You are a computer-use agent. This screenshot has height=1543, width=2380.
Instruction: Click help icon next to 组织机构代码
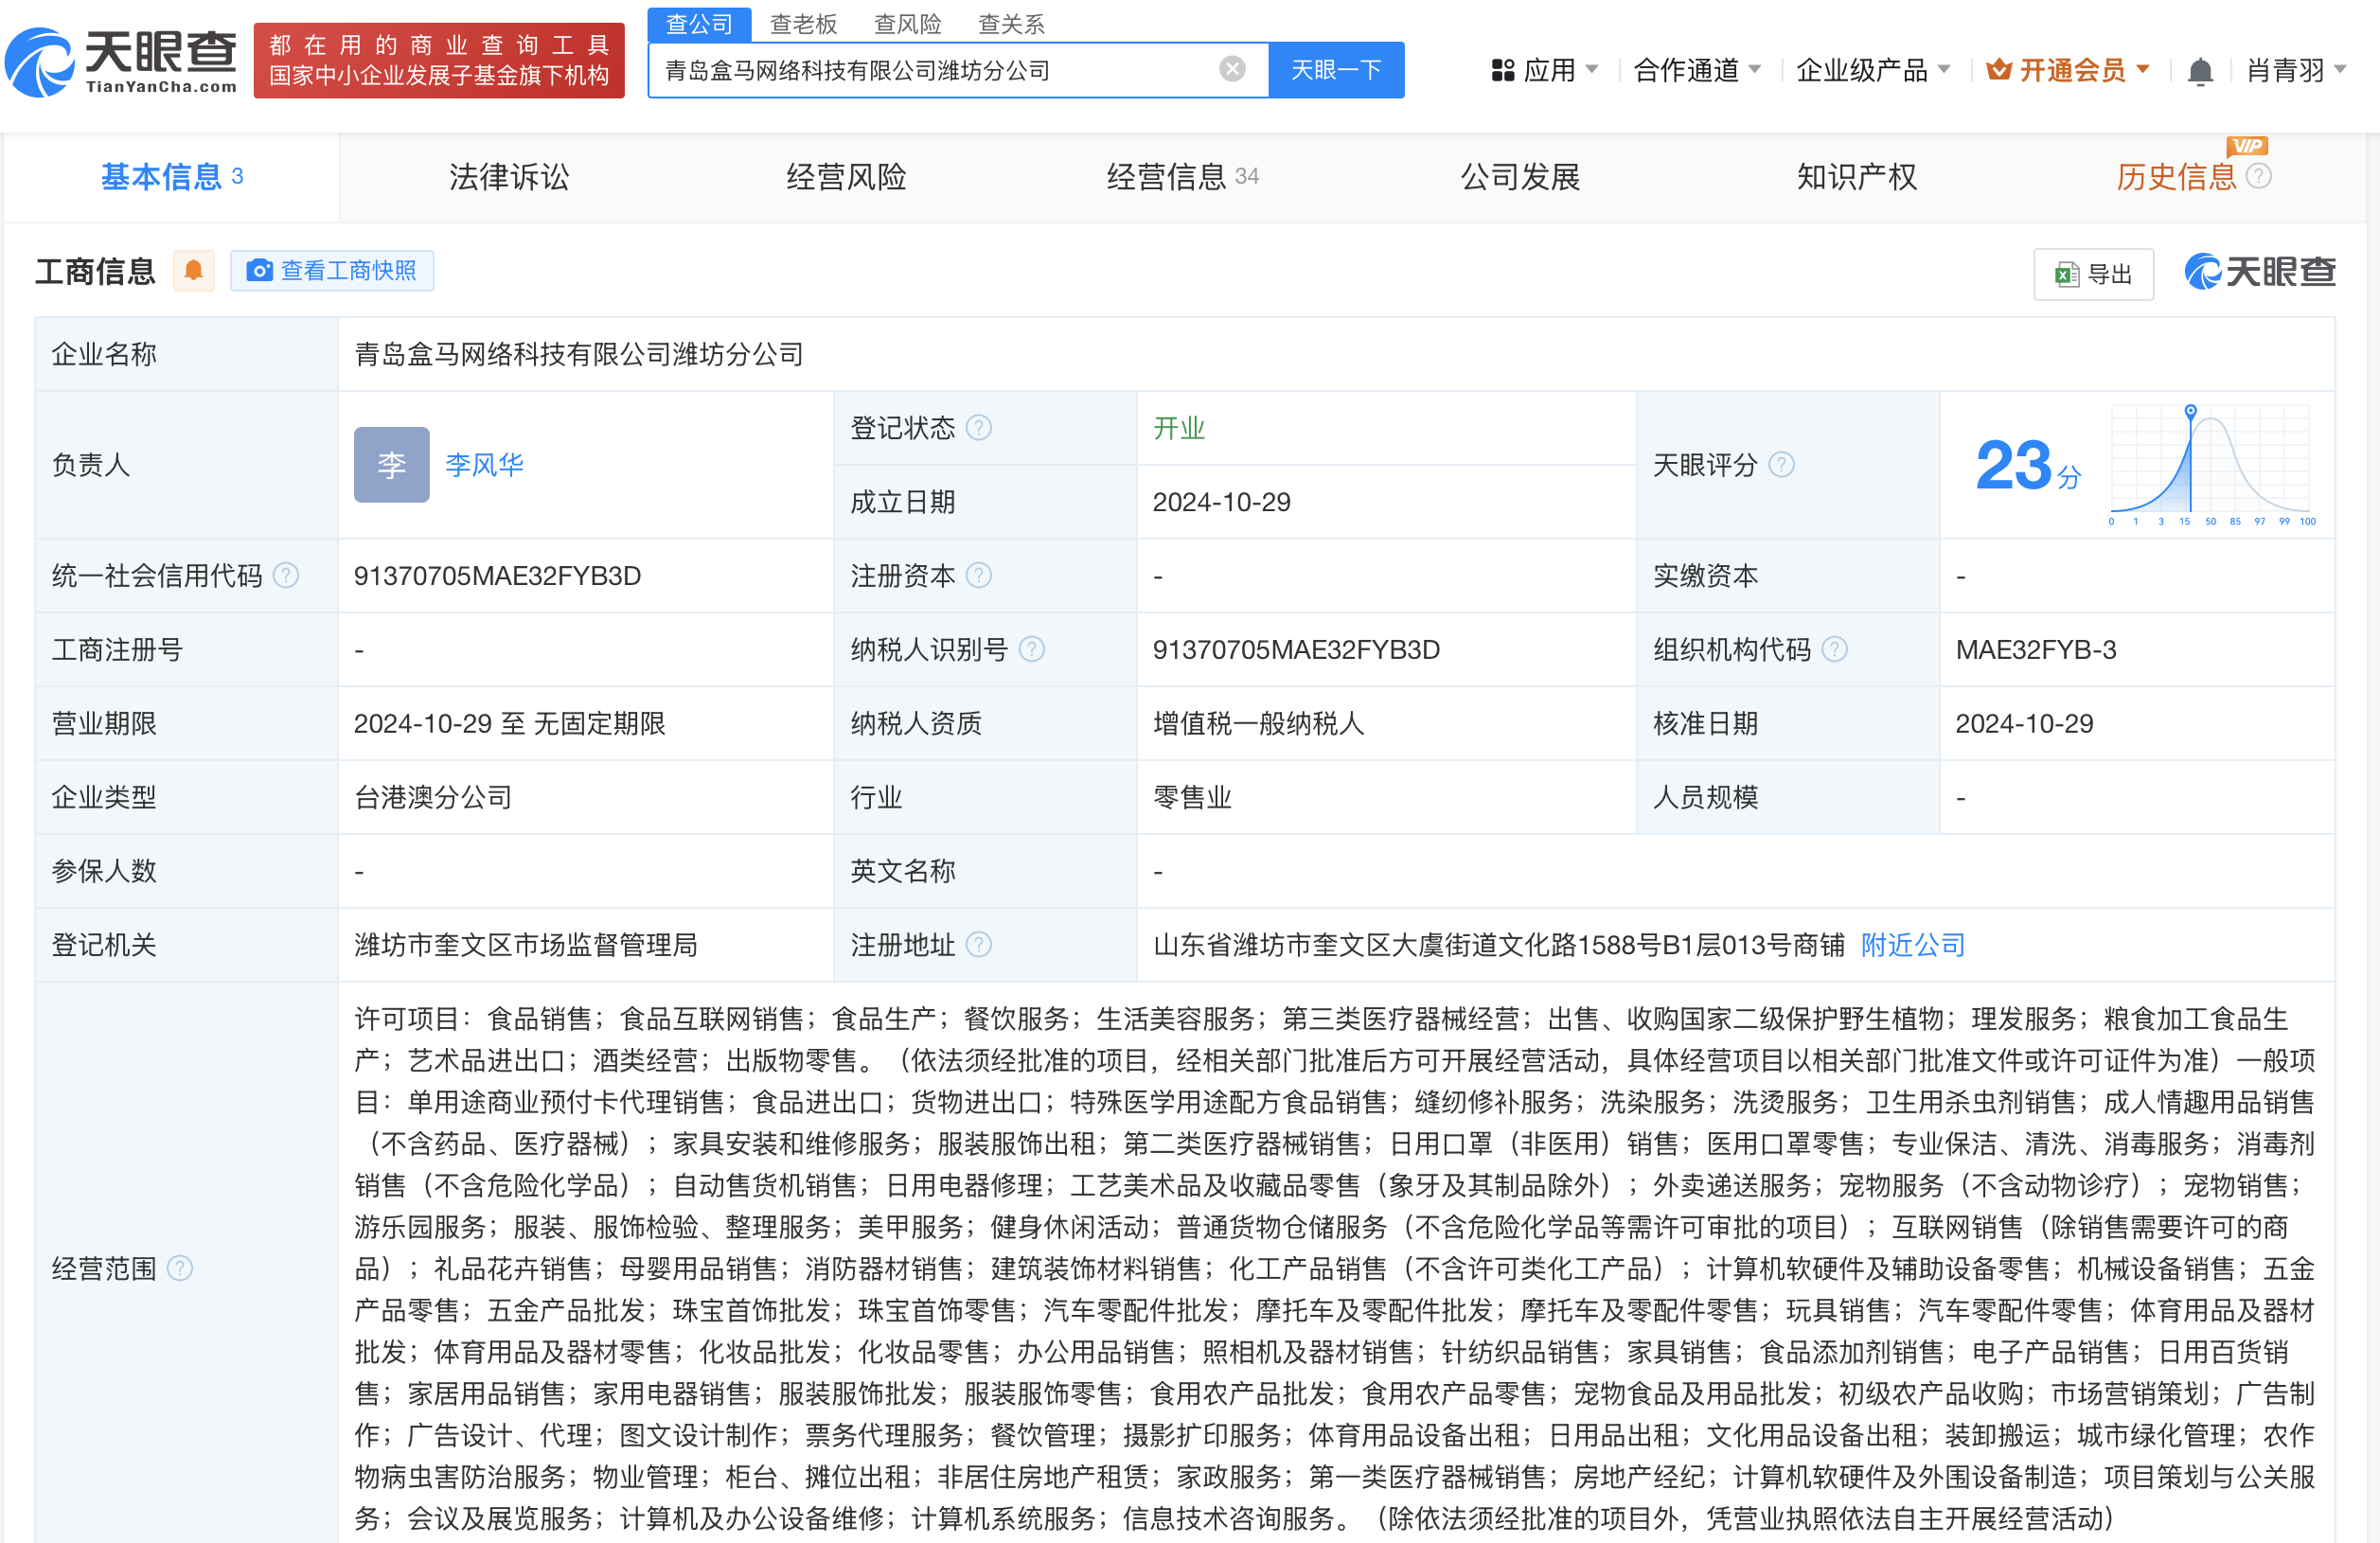click(1834, 649)
